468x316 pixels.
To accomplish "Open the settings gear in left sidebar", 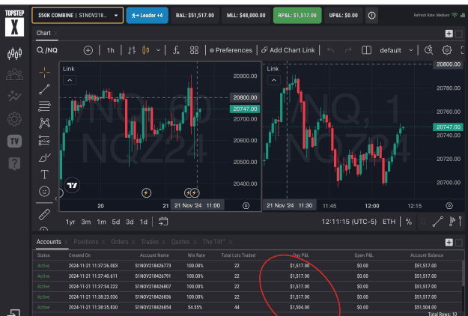I will [x=14, y=119].
